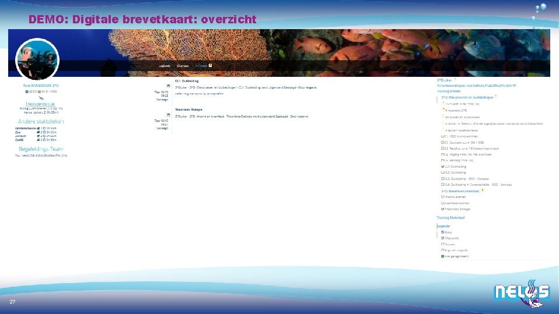Screen dimensions: 559x314
Task: Open the Begeleidings Team heading
Action: 41,149
